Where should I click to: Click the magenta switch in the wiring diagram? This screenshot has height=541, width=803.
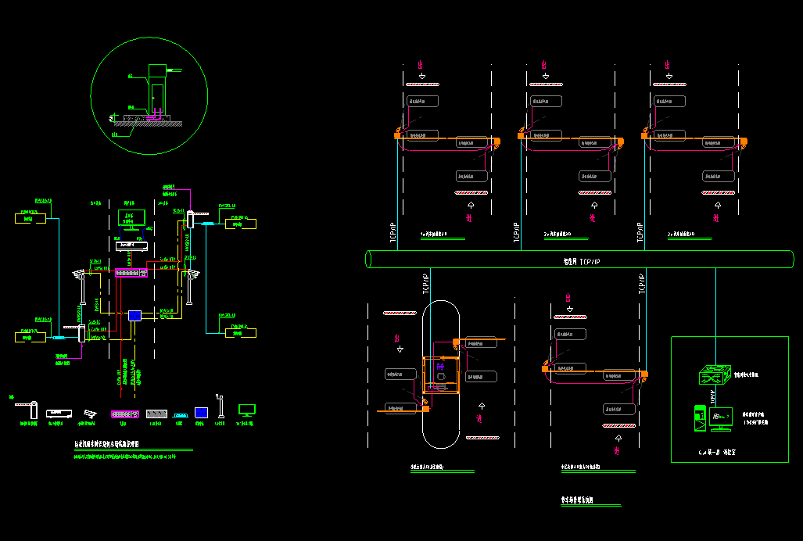coord(131,272)
